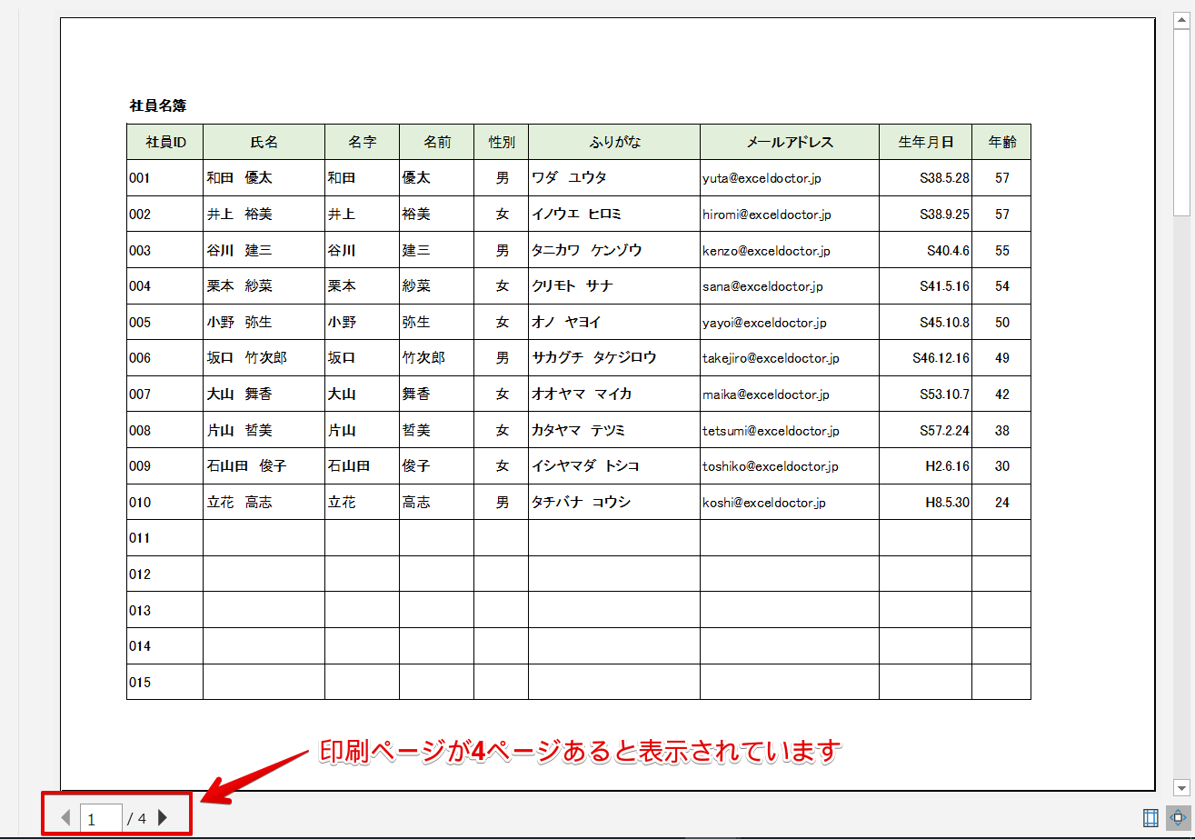
Task: Click furigana サカグチ タケジロウ
Action: 593,358
